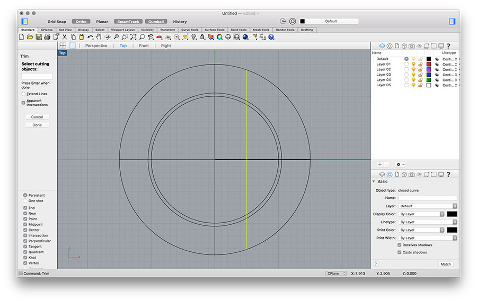Click the Done button in Trim panel
Image resolution: width=477 pixels, height=302 pixels.
37,125
